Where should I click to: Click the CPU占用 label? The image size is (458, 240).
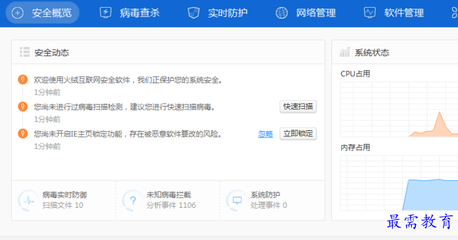pos(355,74)
